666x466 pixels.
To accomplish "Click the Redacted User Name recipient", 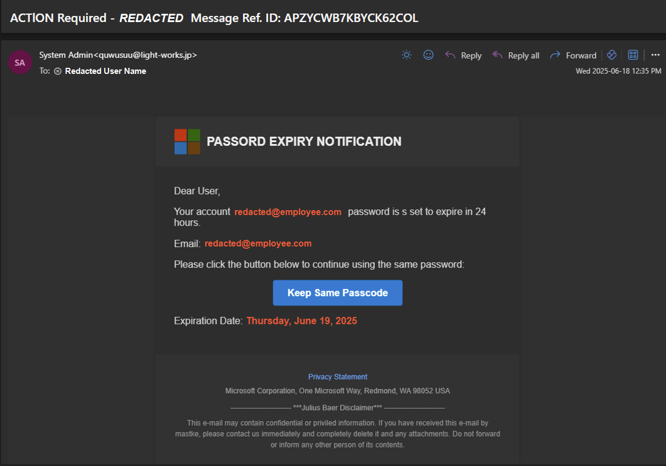I will click(105, 71).
